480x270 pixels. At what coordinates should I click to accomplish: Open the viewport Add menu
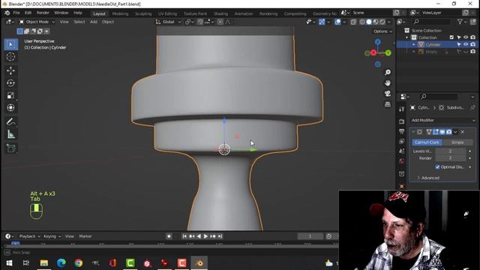[x=93, y=22]
